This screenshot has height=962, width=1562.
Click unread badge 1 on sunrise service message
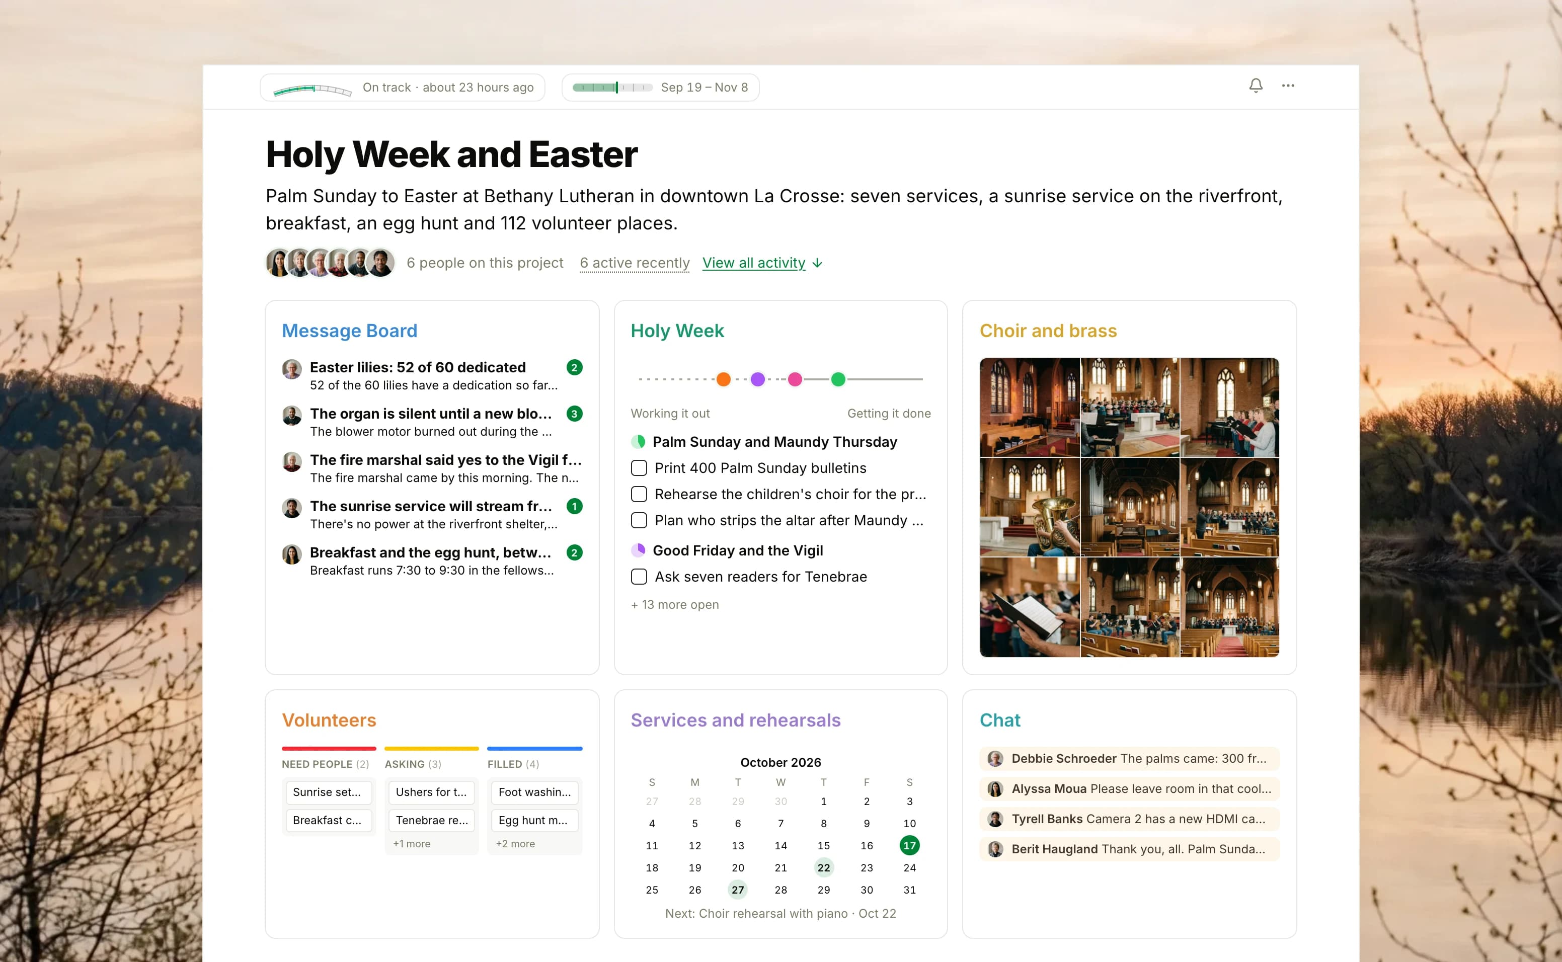pyautogui.click(x=574, y=507)
